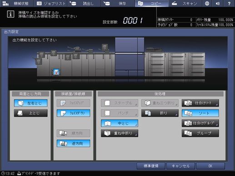The height and width of the screenshot is (176, 235).
Task: Open the 重ね三つ折り tri-fold settings
Action: point(160,103)
